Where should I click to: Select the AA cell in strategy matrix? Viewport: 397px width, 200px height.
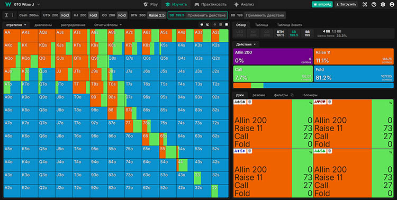coord(12,35)
